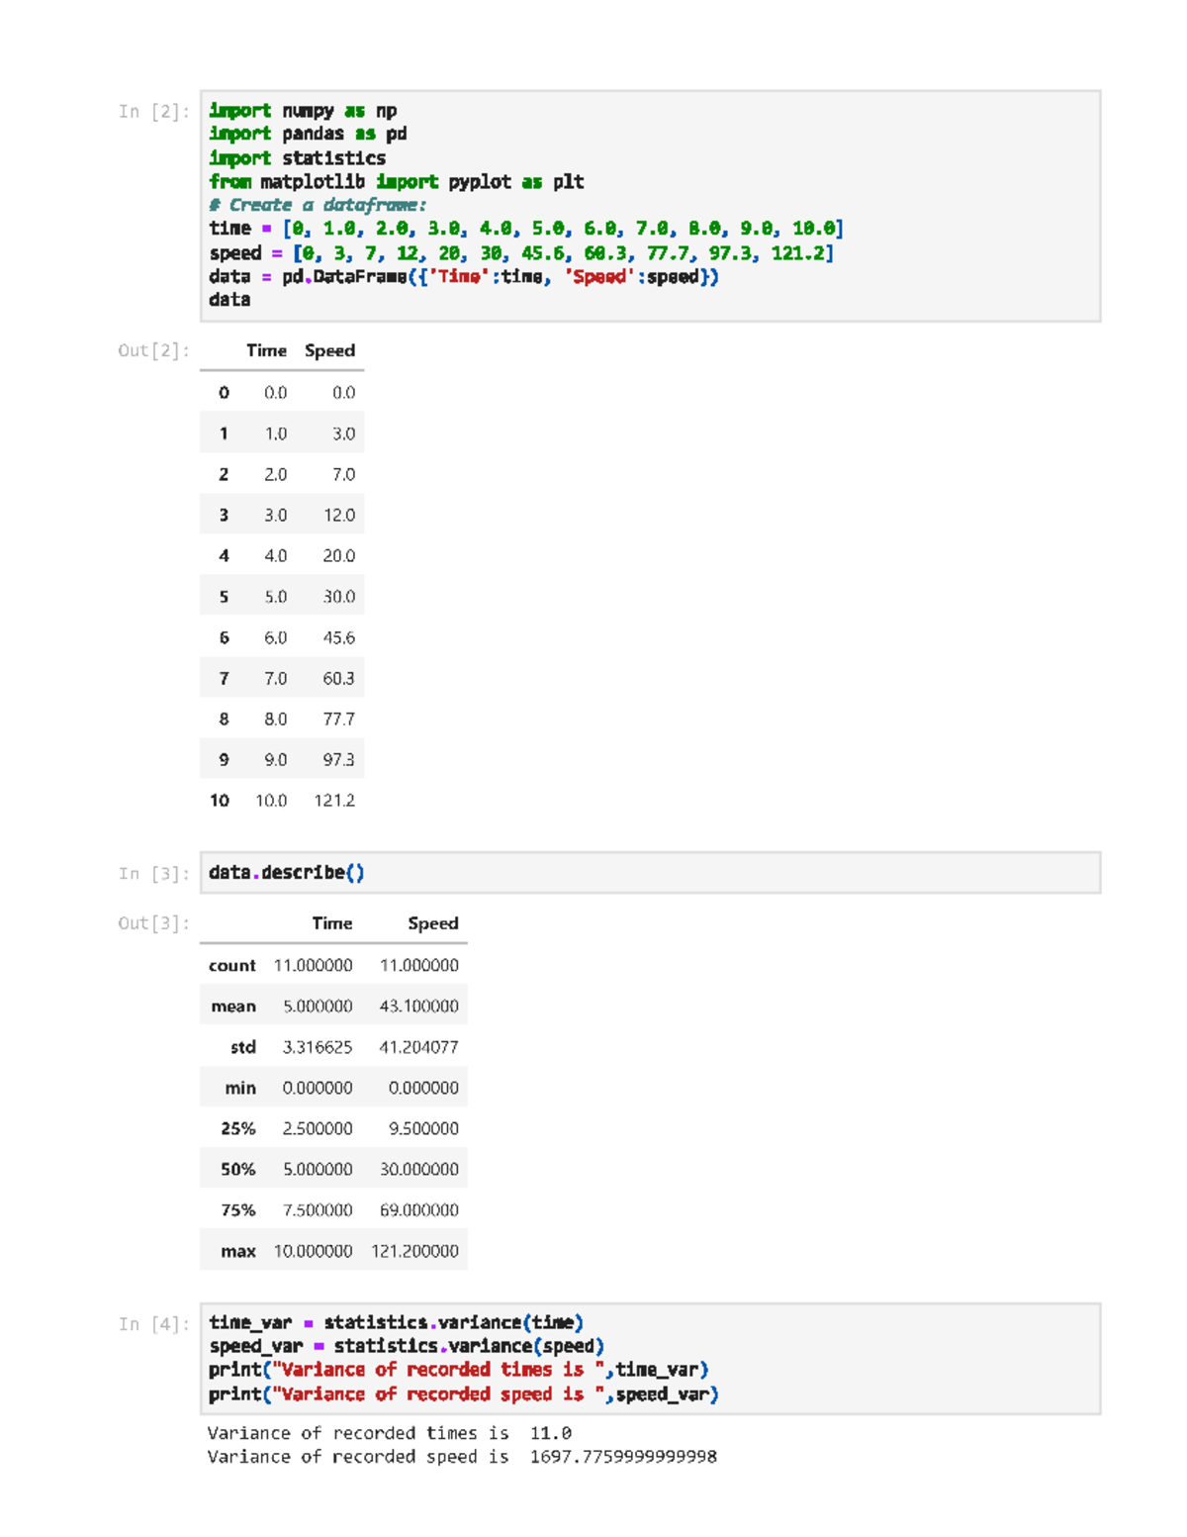Click the Out[2] output prompt

(x=152, y=350)
